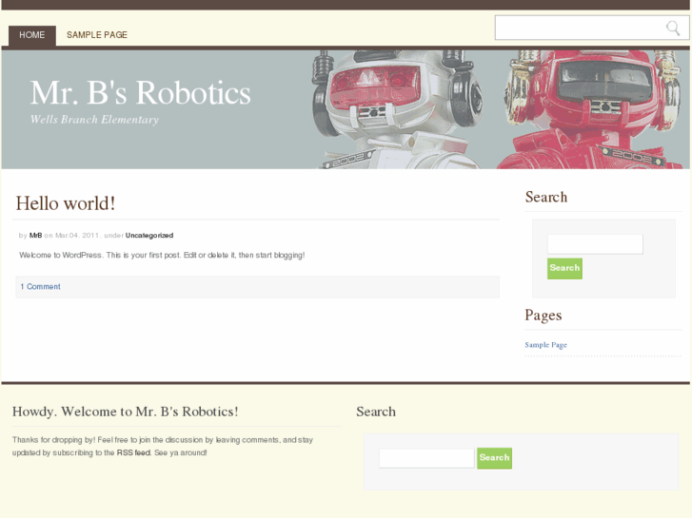Click the Howdy welcome footer heading

coord(126,412)
